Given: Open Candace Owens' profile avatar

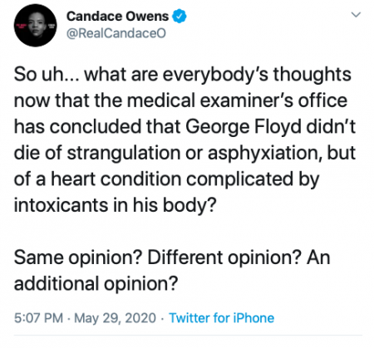Looking at the screenshot, I should (36, 26).
